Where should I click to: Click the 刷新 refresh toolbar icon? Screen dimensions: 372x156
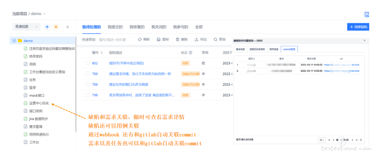pos(140,40)
